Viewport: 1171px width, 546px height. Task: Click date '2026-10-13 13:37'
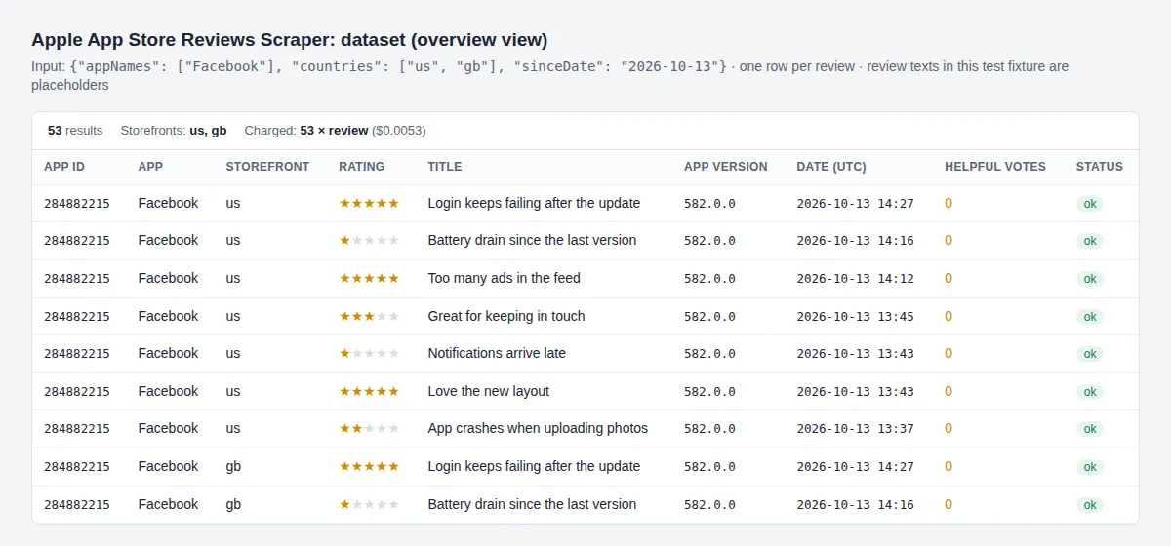point(855,429)
